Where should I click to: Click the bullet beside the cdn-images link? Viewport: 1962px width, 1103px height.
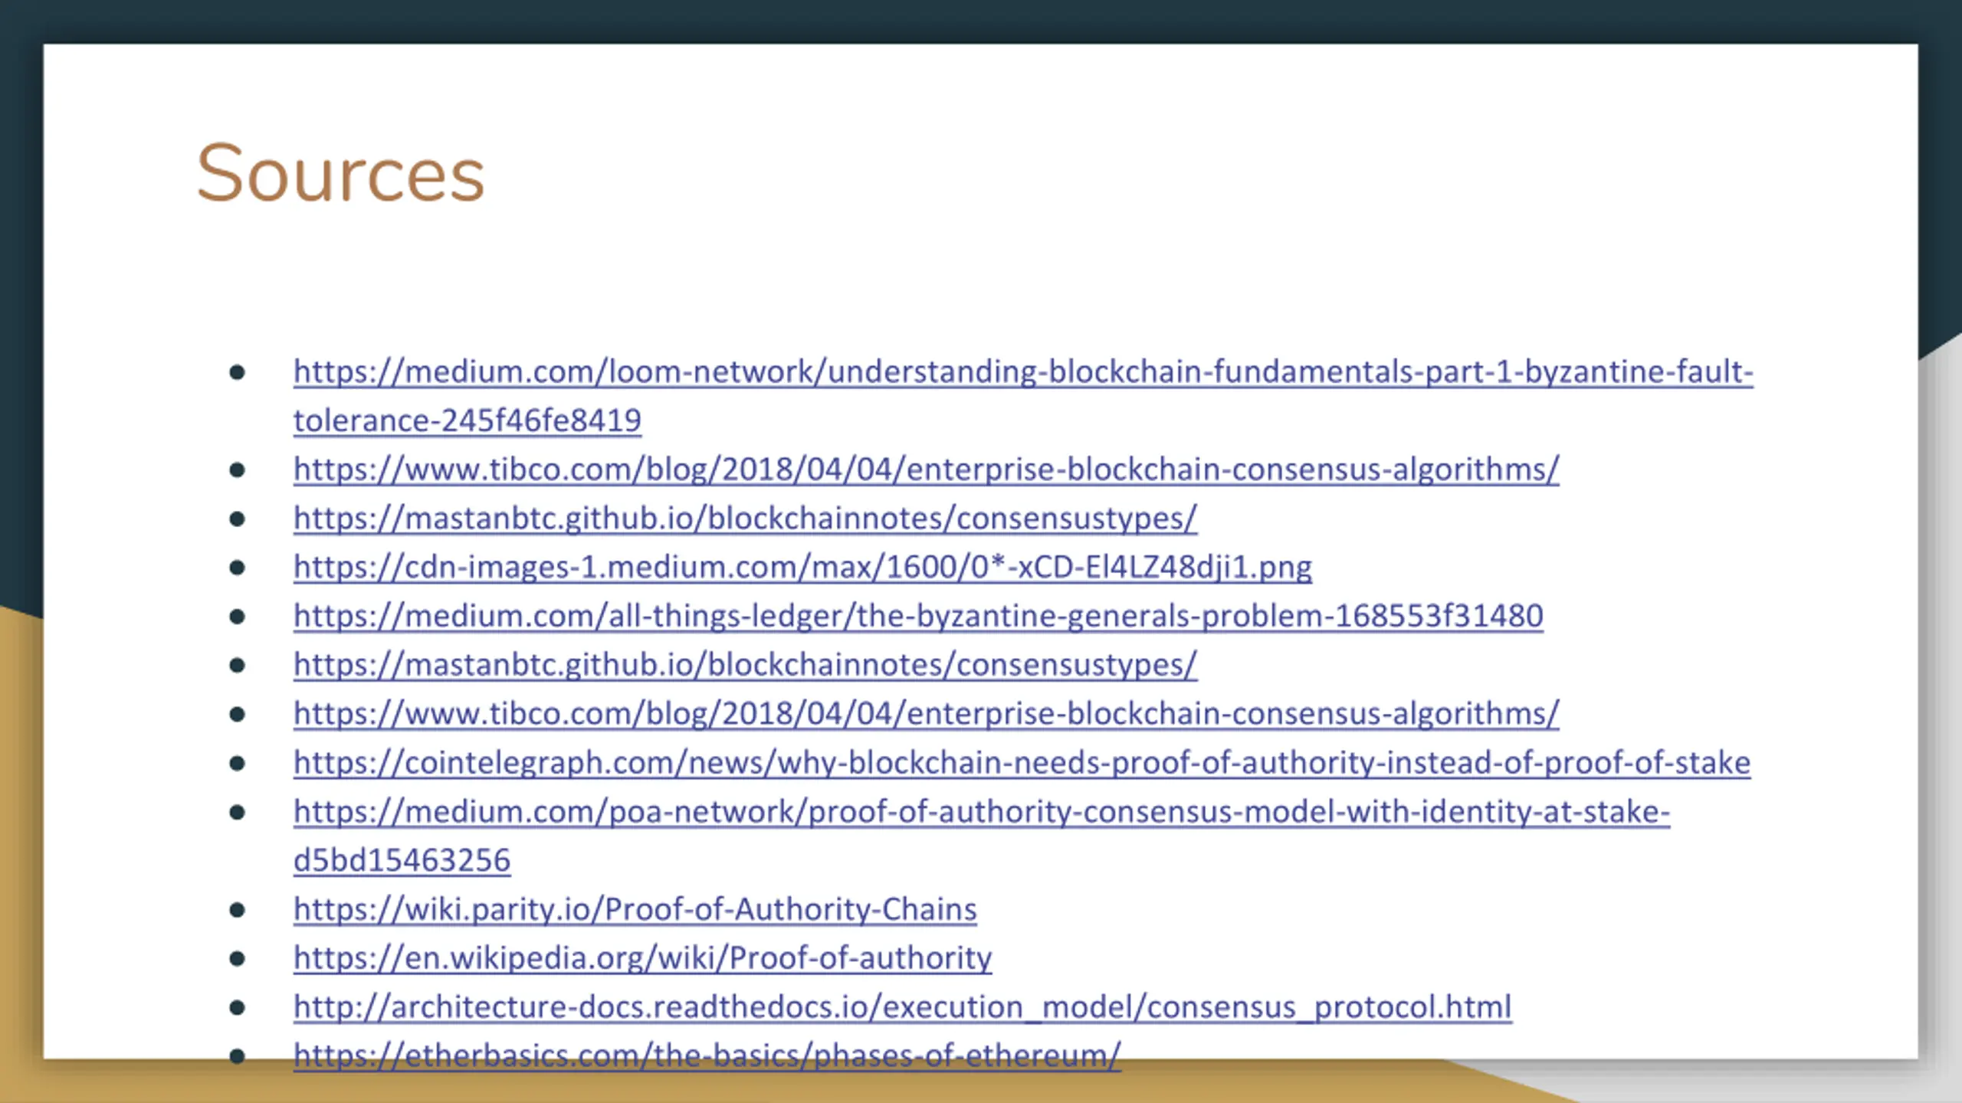[x=237, y=568]
